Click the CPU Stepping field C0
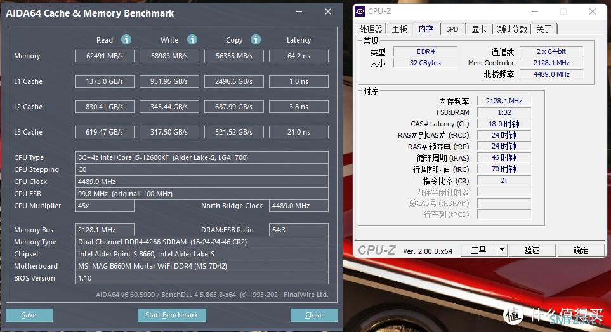Viewport: 611px width, 332px height. click(202, 169)
